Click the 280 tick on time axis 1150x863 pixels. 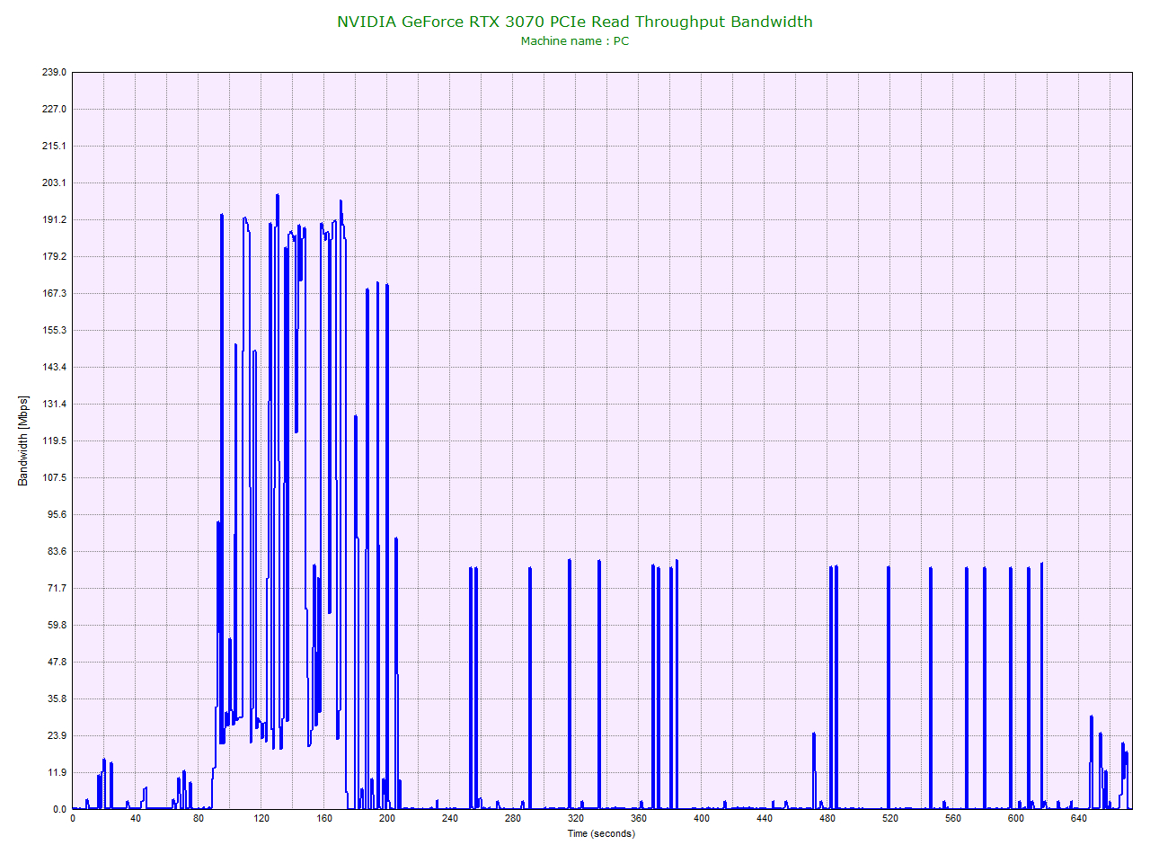513,818
